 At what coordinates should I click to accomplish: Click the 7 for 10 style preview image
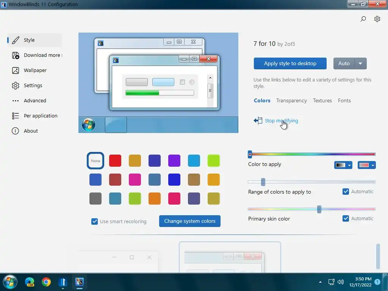[158, 83]
